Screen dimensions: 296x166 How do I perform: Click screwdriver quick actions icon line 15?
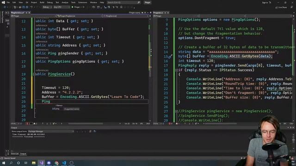tap(170, 56)
